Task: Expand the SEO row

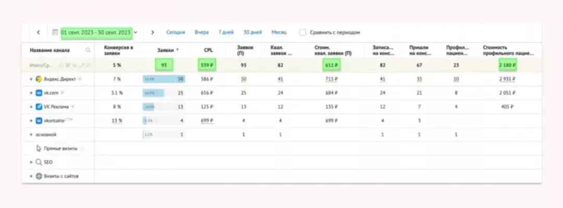Action: pyautogui.click(x=31, y=162)
